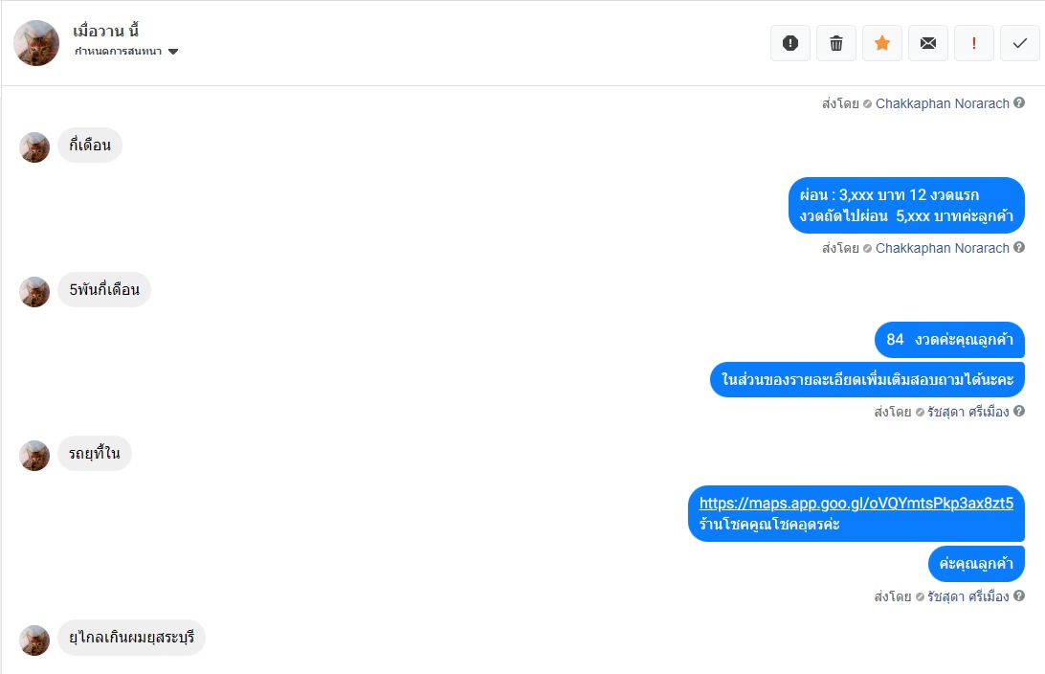Viewport: 1045px width, 674px height.
Task: Open the maps.app.goo.gl link
Action: (x=856, y=504)
